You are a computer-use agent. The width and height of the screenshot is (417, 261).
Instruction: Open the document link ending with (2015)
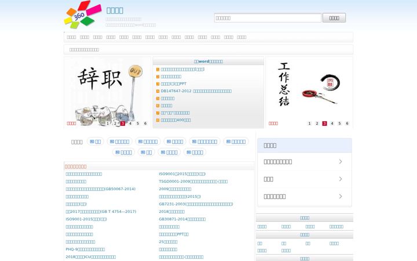tap(180, 197)
